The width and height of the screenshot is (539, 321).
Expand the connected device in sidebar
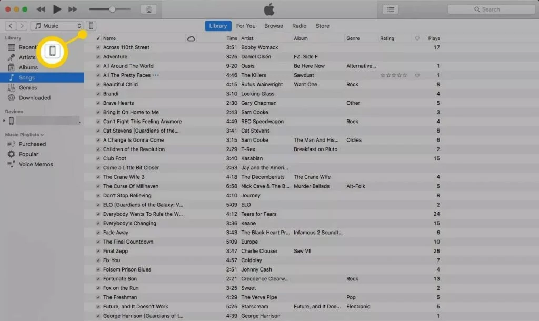coord(5,121)
